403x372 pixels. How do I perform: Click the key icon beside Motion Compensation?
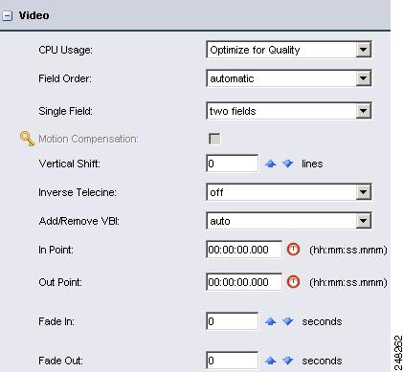(x=27, y=139)
